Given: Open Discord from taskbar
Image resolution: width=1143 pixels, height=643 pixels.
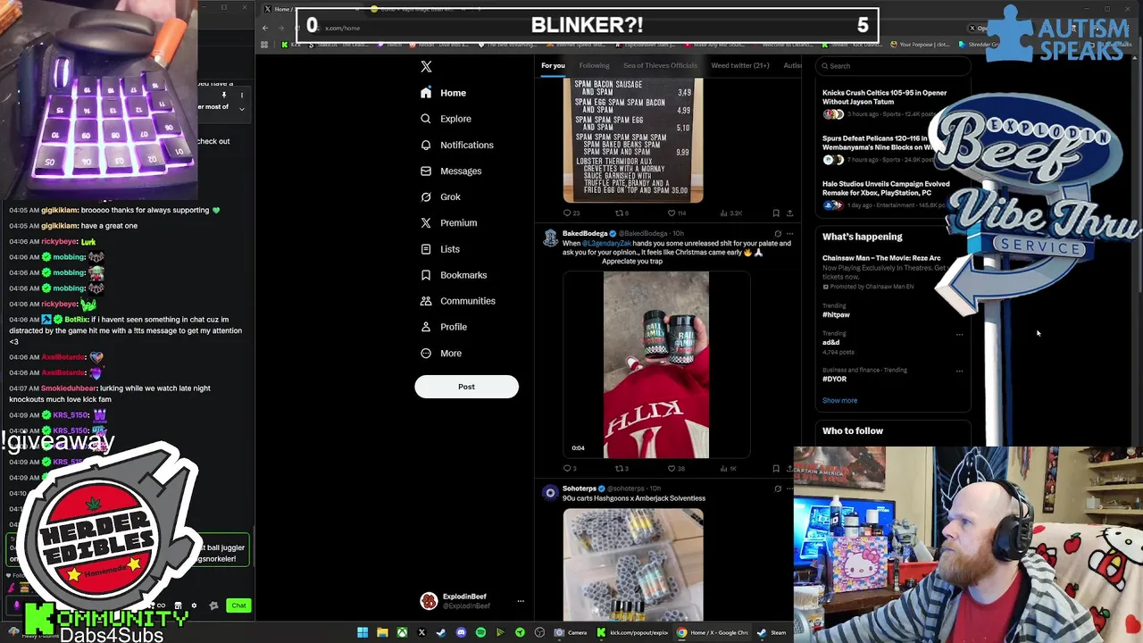Looking at the screenshot, I should tap(461, 633).
